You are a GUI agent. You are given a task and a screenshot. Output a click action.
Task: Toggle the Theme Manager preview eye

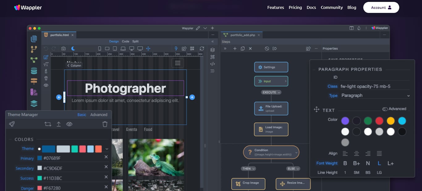70,124
